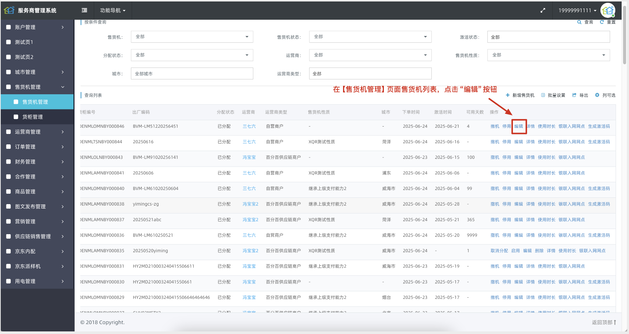The height and width of the screenshot is (334, 629).
Task: Click the square icon beside 城市管理
Action: point(9,72)
